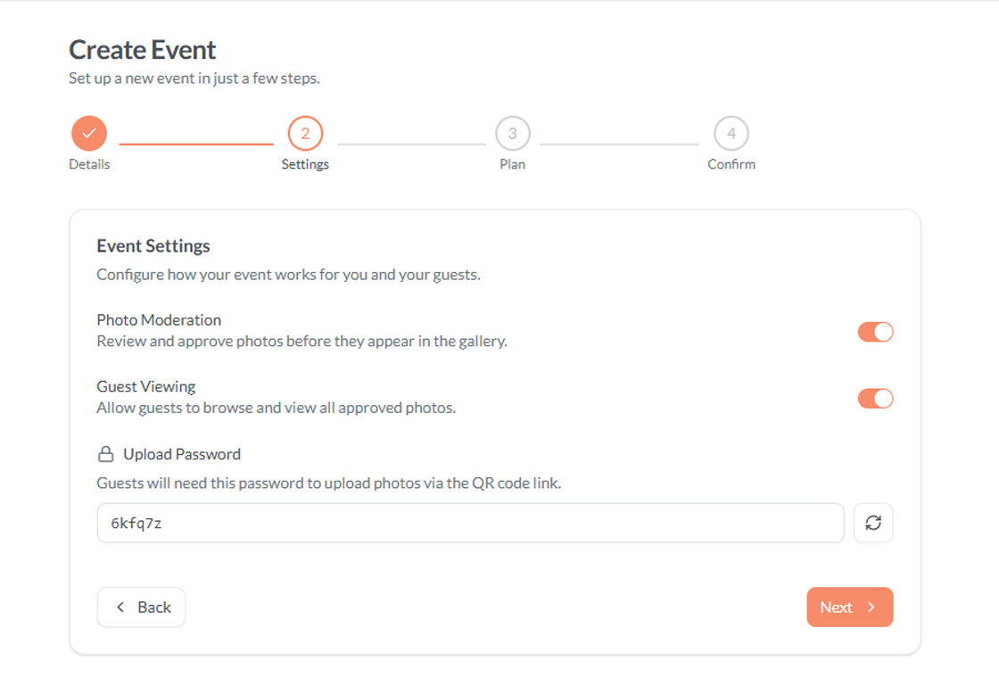Viewport: 999px width, 678px height.
Task: Click the back chevron icon on the Back button
Action: (120, 607)
